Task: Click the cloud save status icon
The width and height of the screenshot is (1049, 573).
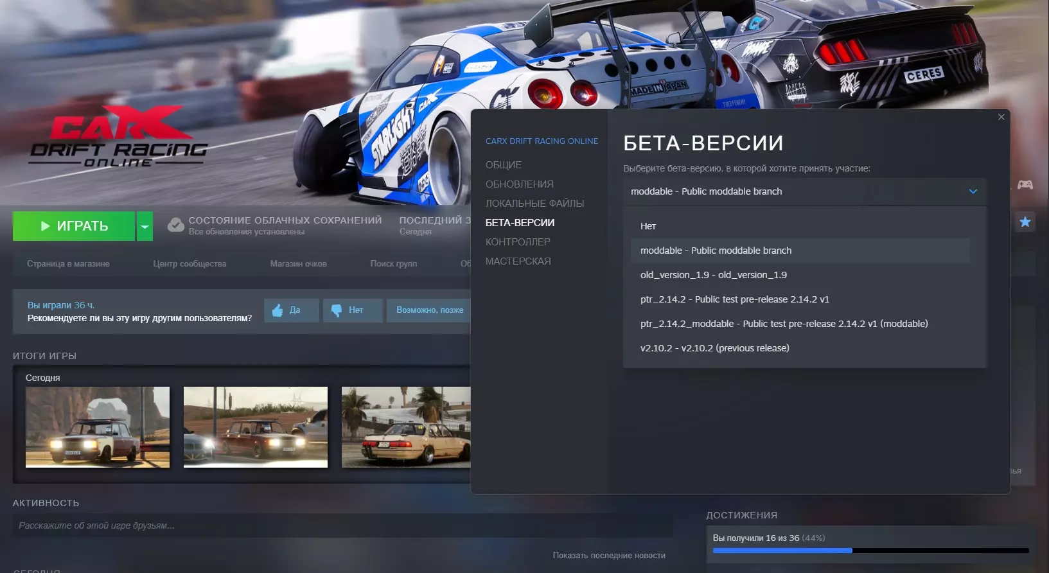Action: [x=175, y=225]
